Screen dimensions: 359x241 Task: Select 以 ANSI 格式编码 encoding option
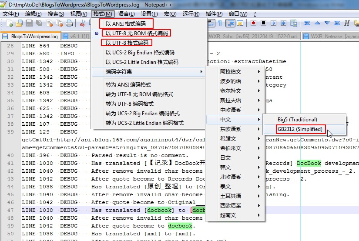126,23
